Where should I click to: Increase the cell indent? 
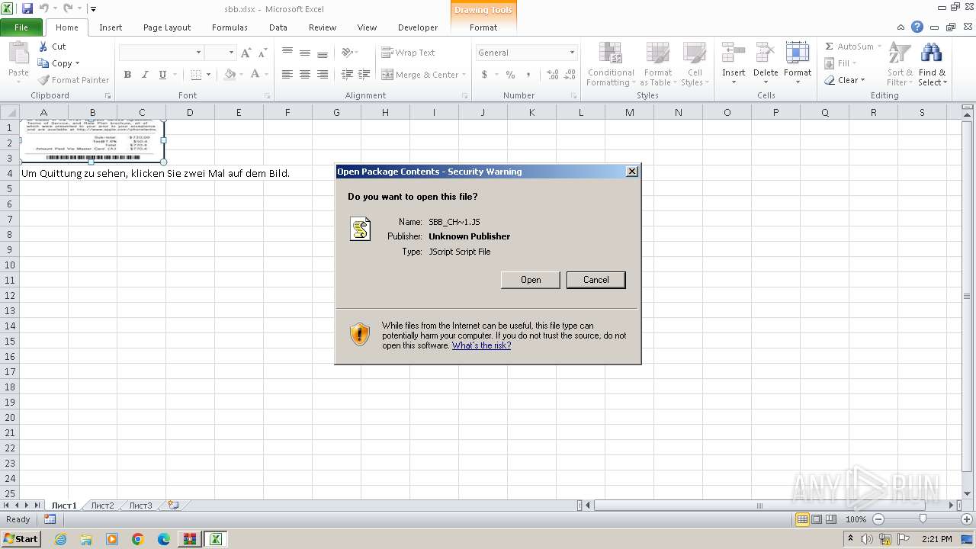364,75
